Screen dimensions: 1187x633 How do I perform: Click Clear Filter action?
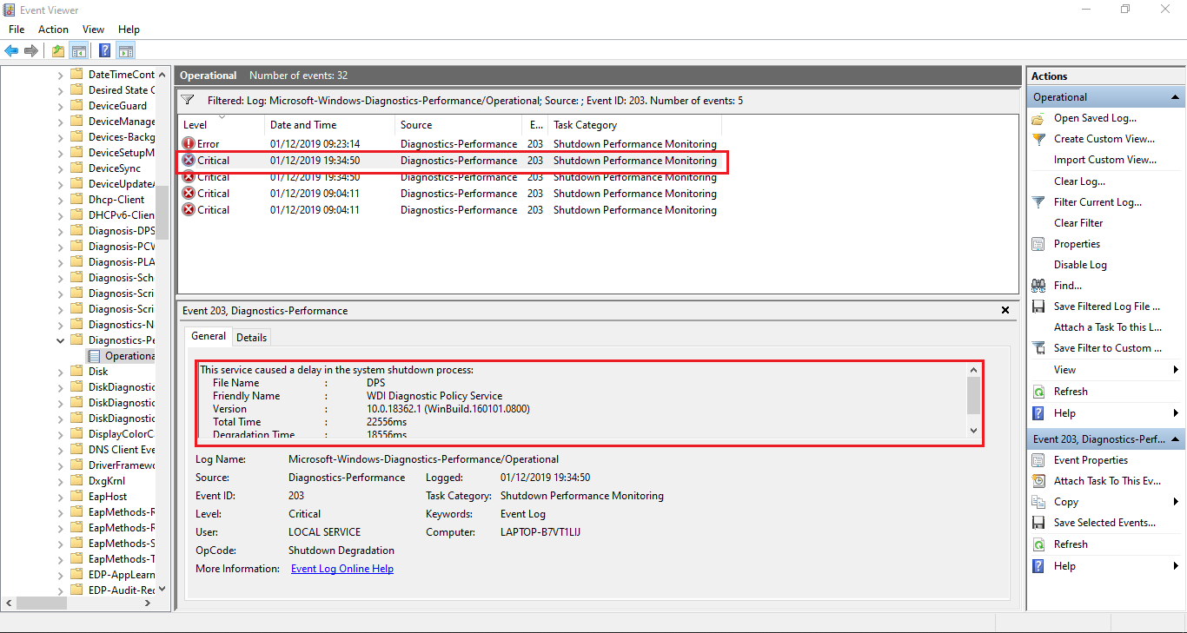(1078, 223)
